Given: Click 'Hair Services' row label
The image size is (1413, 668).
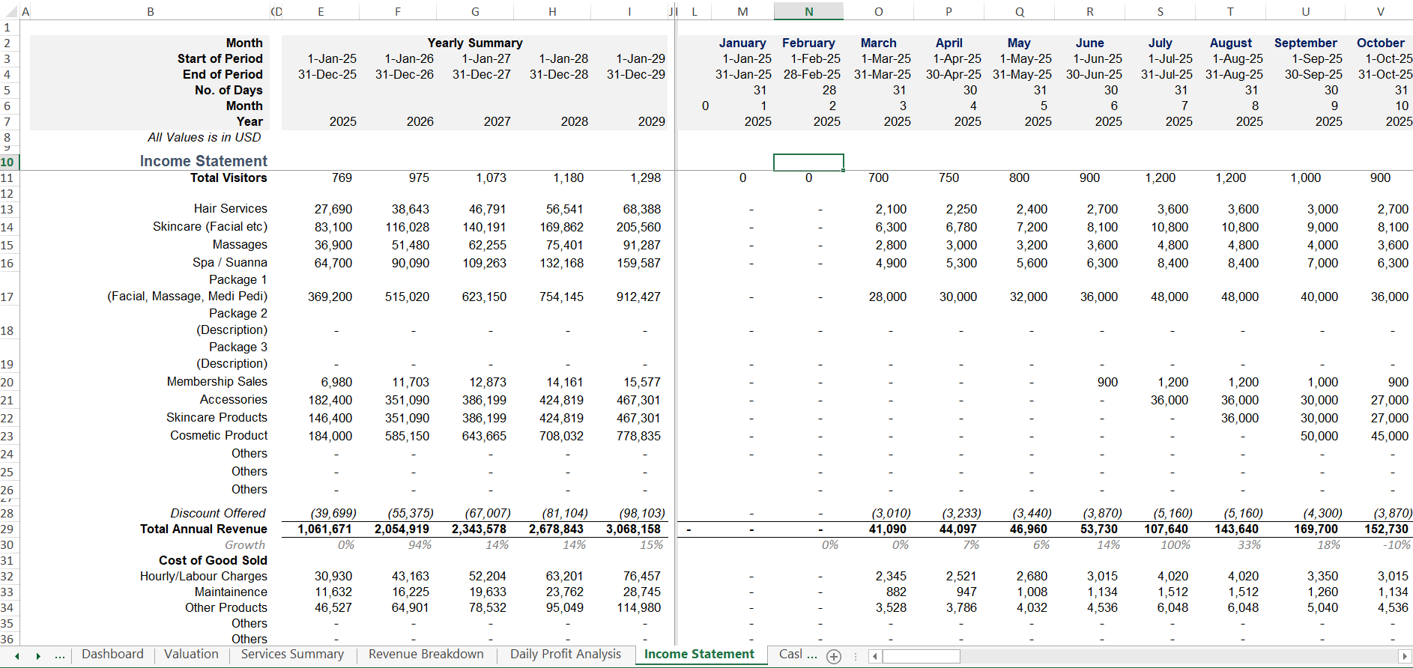Looking at the screenshot, I should [230, 209].
